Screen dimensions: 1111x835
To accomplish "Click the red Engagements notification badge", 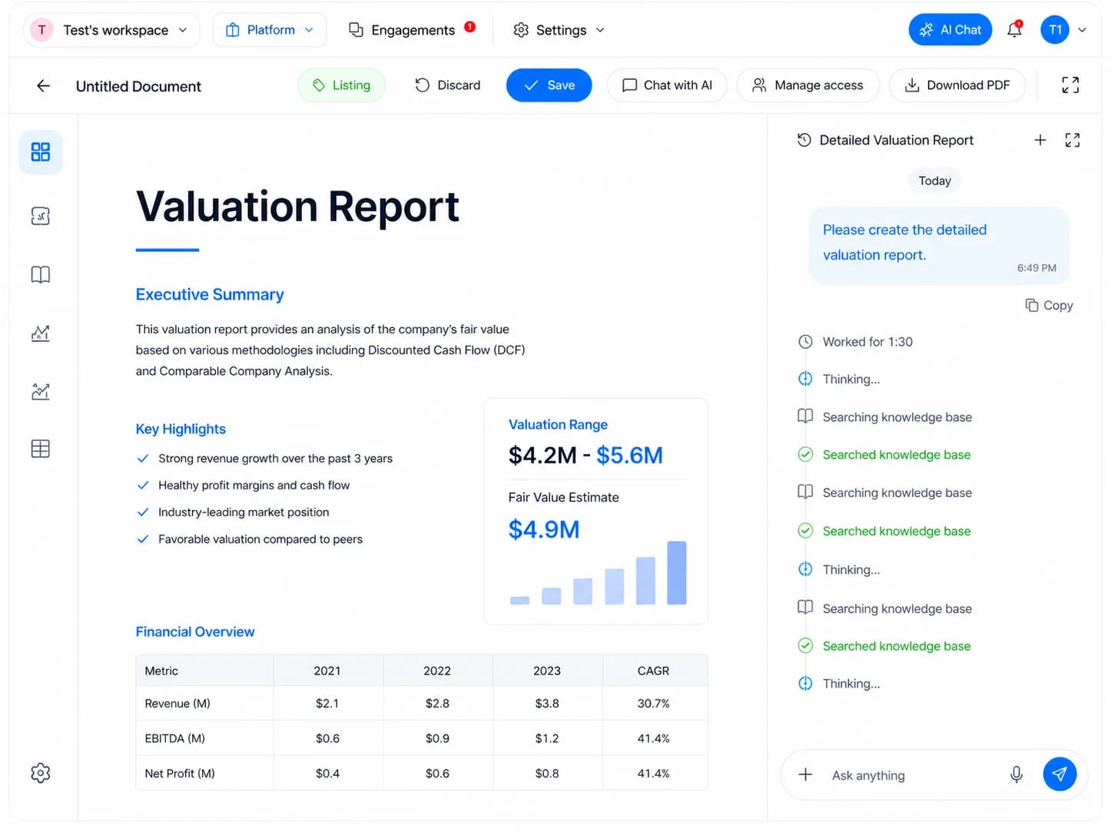I will click(x=470, y=27).
